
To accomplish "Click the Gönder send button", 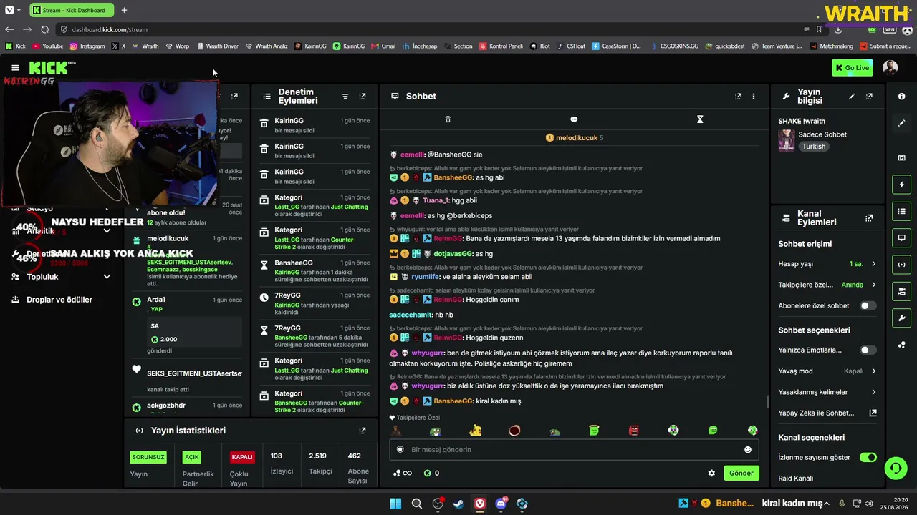I will click(x=741, y=474).
